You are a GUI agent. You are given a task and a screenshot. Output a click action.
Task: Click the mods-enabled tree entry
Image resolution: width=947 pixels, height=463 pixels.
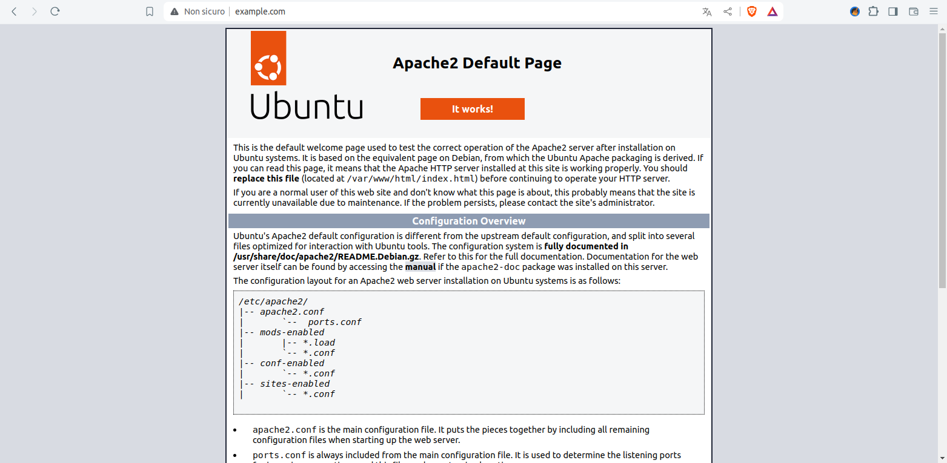(292, 332)
